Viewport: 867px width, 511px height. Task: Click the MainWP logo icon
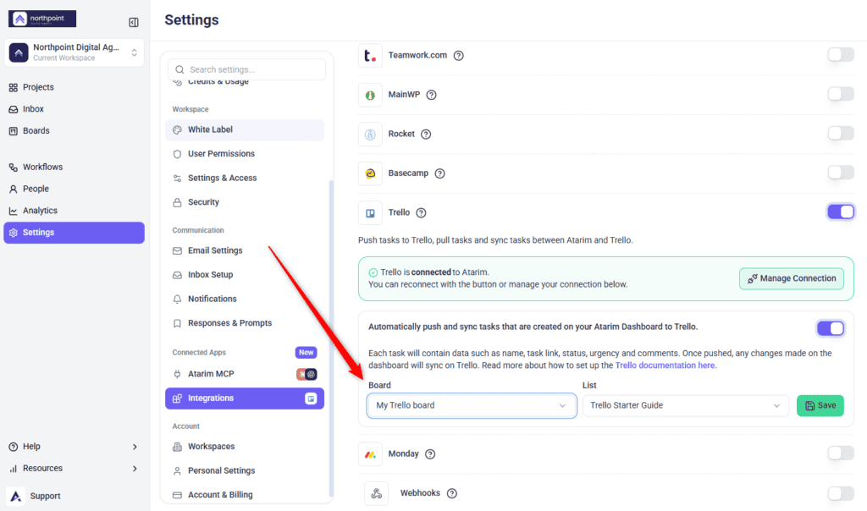click(x=370, y=95)
